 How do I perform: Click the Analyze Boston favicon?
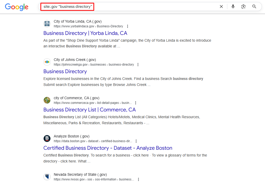(x=47, y=139)
